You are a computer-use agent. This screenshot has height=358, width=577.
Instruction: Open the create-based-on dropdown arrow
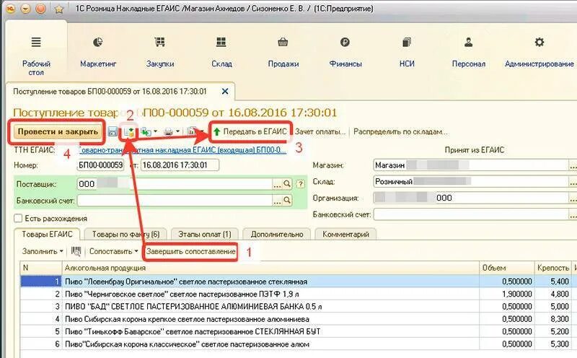(x=155, y=131)
